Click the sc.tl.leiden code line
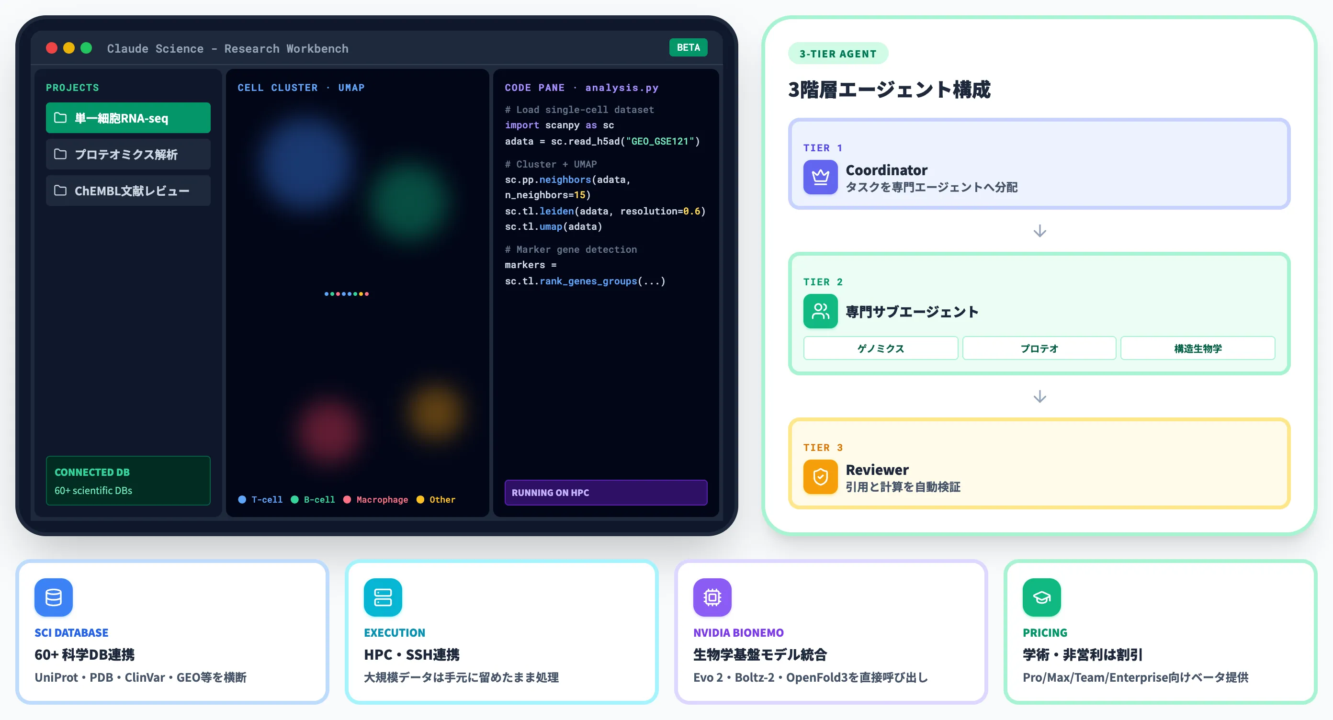Viewport: 1333px width, 720px height. pyautogui.click(x=605, y=211)
